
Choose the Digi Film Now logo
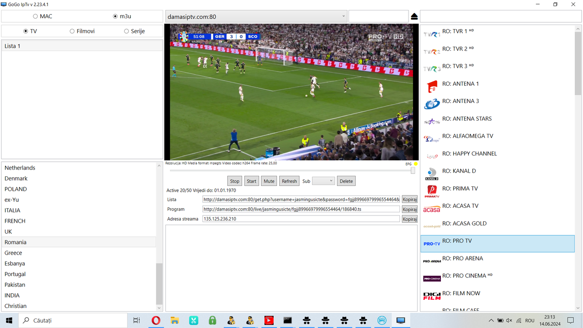click(432, 296)
